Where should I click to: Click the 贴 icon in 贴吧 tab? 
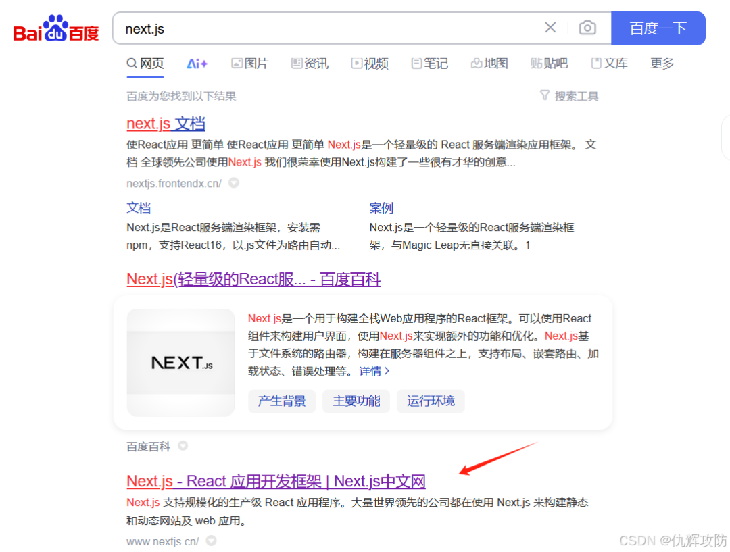(536, 64)
